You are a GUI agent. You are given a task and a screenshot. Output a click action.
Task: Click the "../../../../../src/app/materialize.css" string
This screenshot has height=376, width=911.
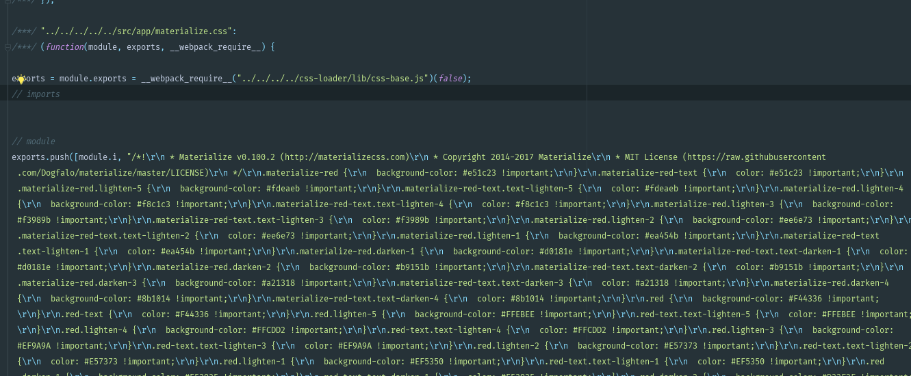(x=136, y=31)
